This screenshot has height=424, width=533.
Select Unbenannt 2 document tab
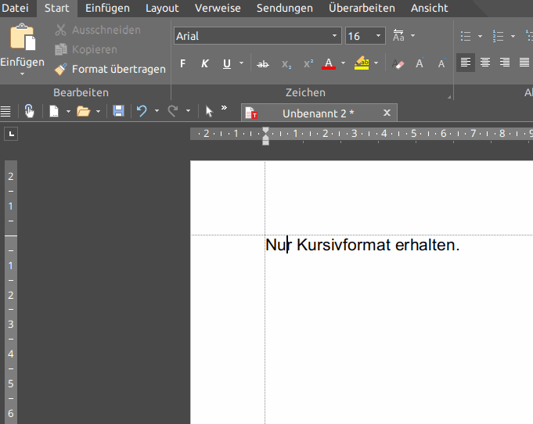[x=318, y=113]
